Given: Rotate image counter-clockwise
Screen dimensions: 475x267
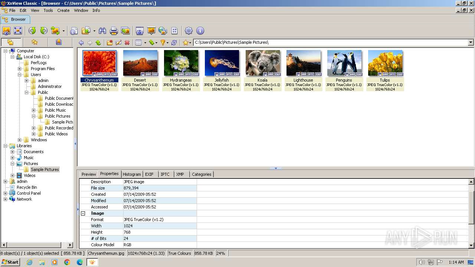Looking at the screenshot, I should (32, 31).
